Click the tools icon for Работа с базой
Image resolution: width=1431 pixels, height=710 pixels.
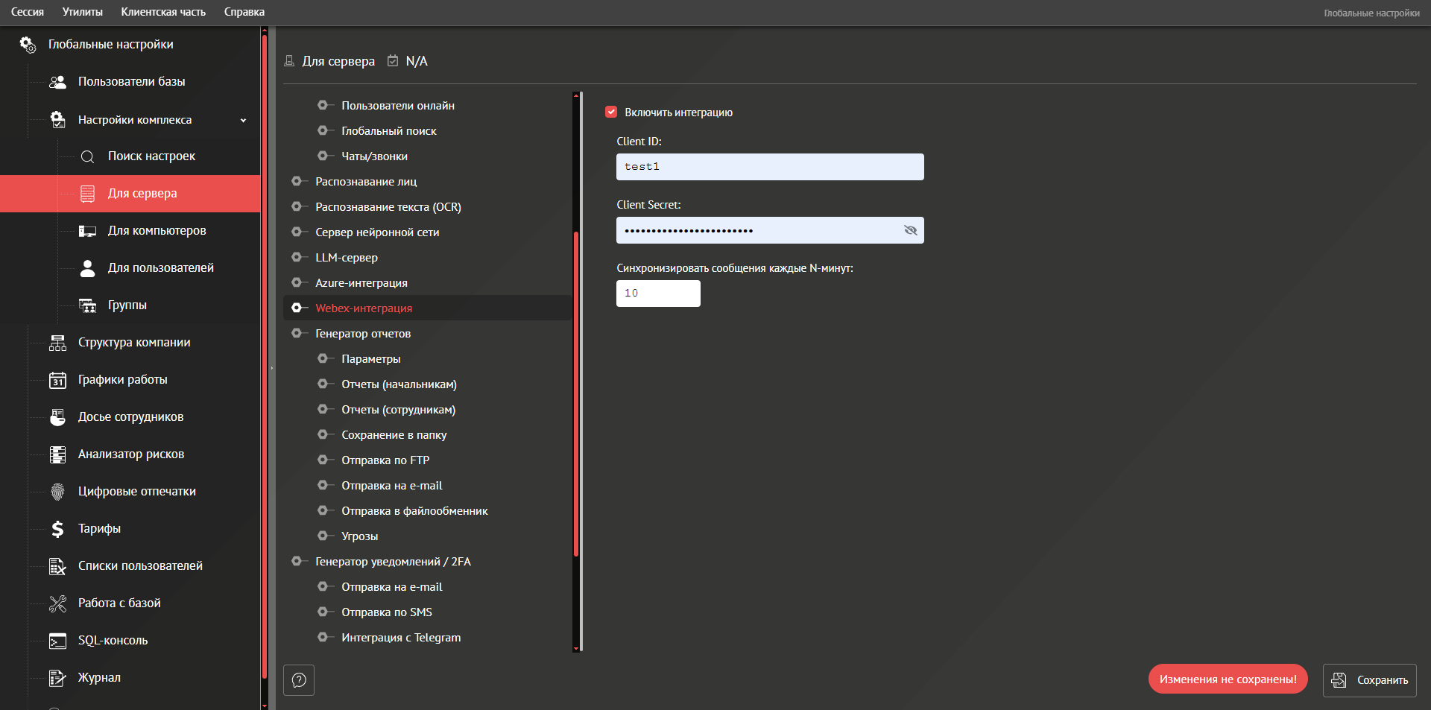(57, 603)
